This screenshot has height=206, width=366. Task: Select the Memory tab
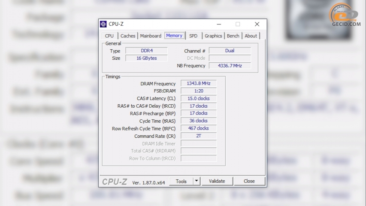174,36
